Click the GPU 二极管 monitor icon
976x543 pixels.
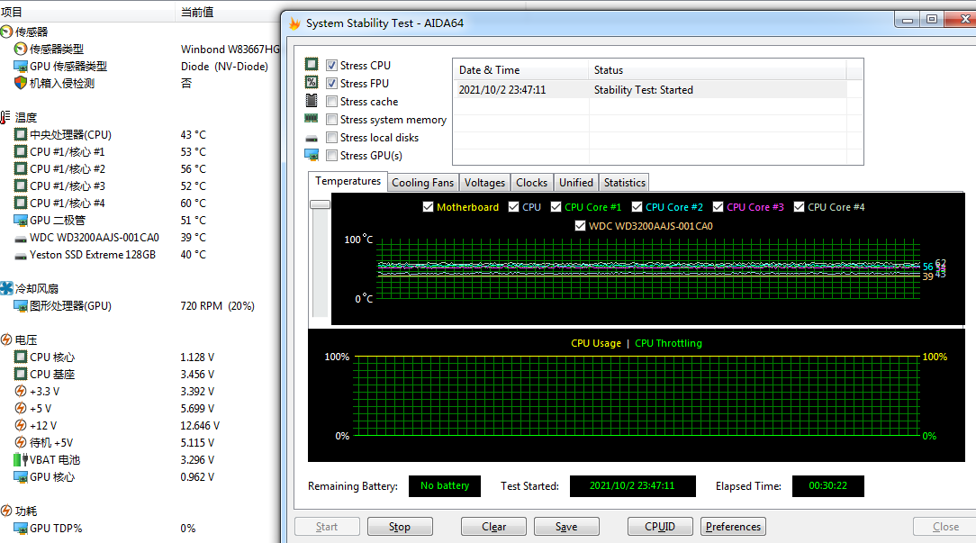[x=21, y=220]
